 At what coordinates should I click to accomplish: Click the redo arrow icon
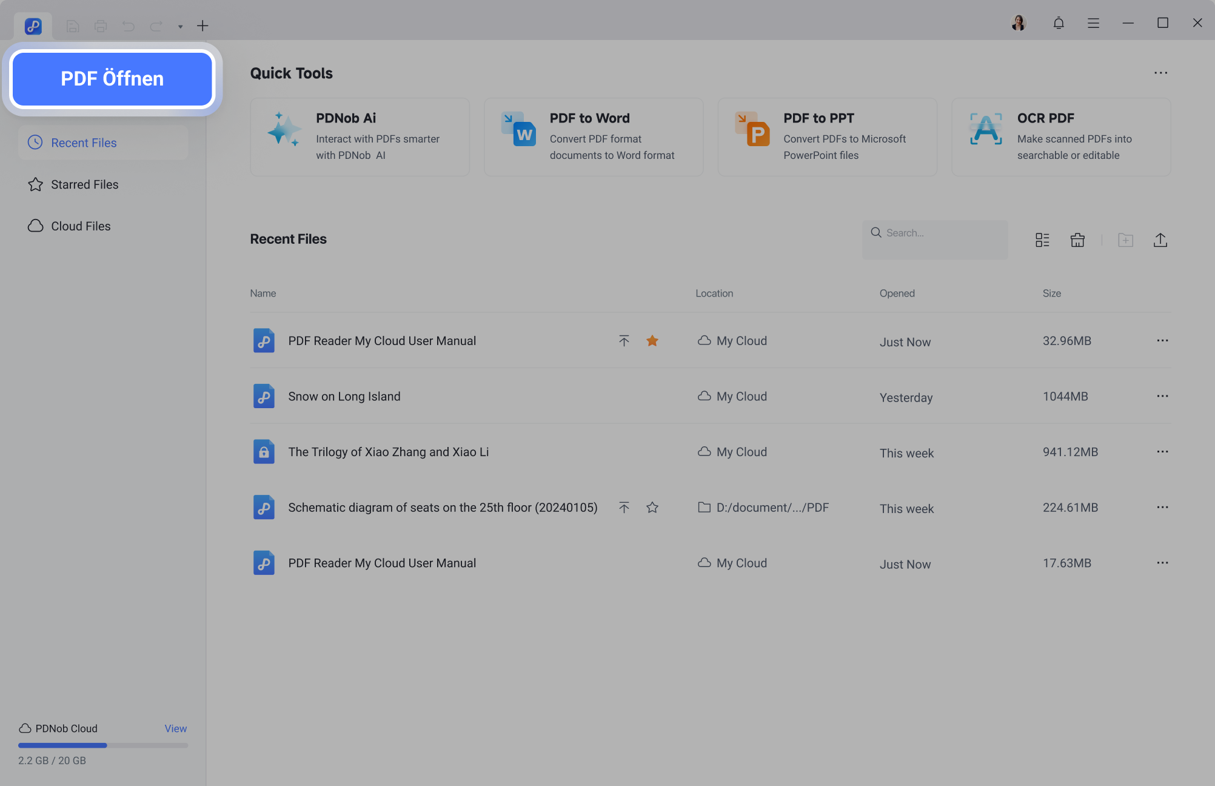pos(156,26)
